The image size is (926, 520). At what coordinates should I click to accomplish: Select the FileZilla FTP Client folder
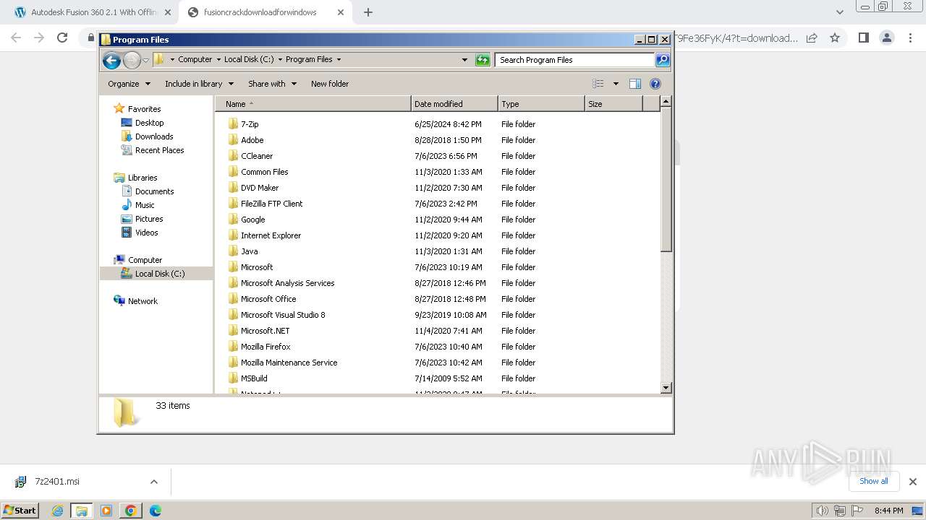click(x=271, y=204)
